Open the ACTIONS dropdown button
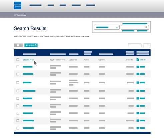 click(31, 45)
